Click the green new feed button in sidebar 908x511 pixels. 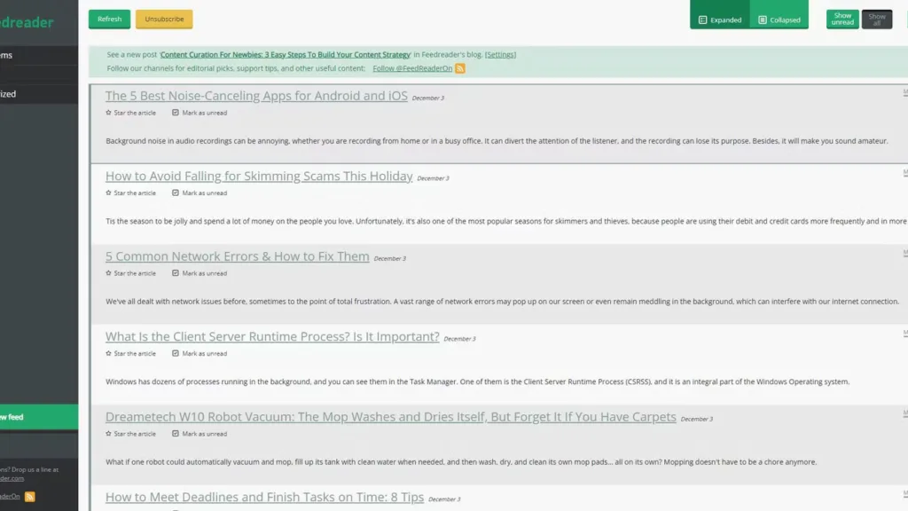pos(39,417)
